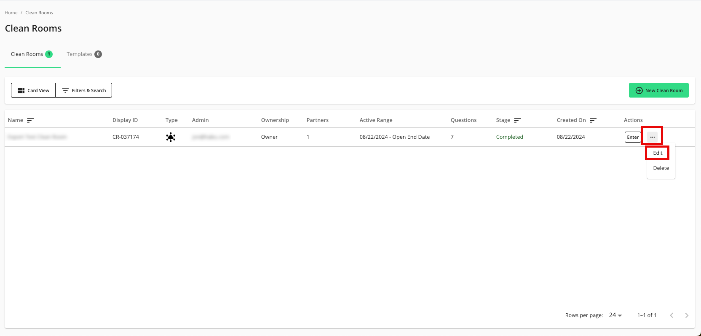Navigate to Home via breadcrumb

11,13
